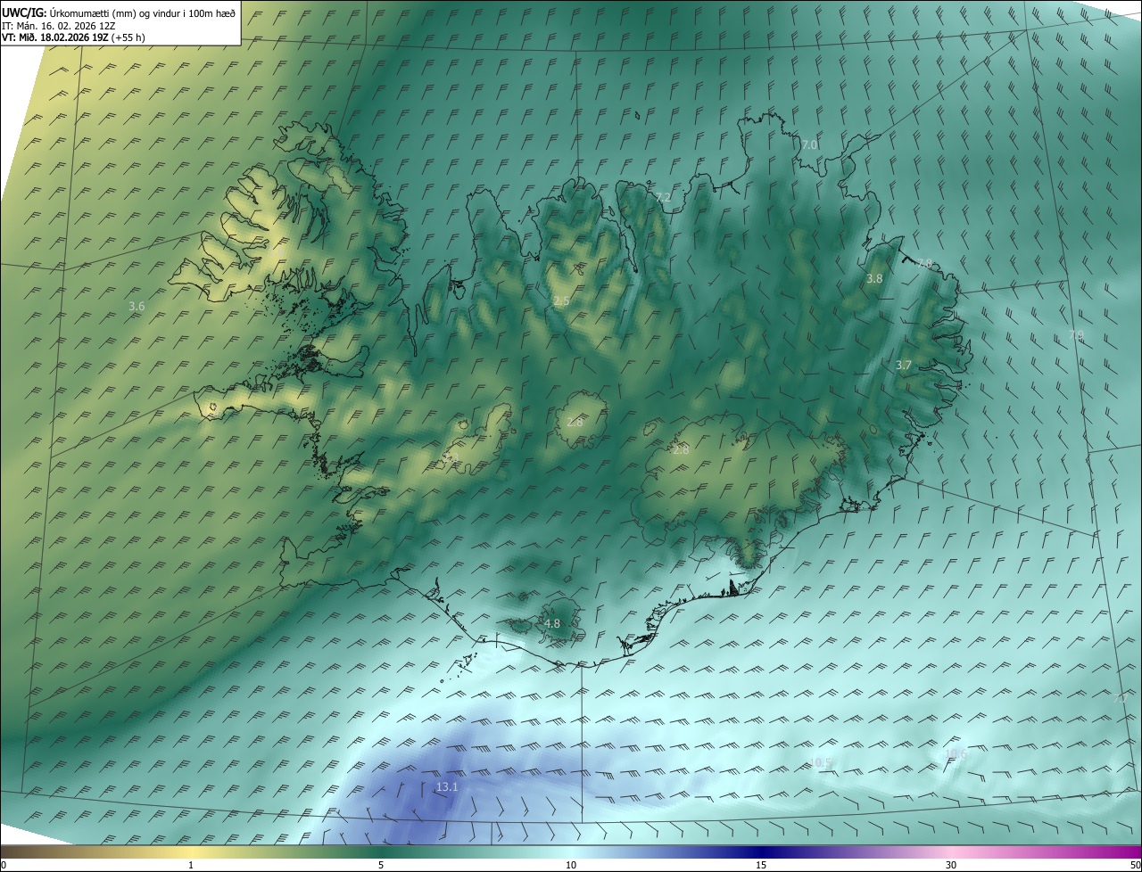
Task: Click the 0 tick on the color scale
Action: pos(4,866)
